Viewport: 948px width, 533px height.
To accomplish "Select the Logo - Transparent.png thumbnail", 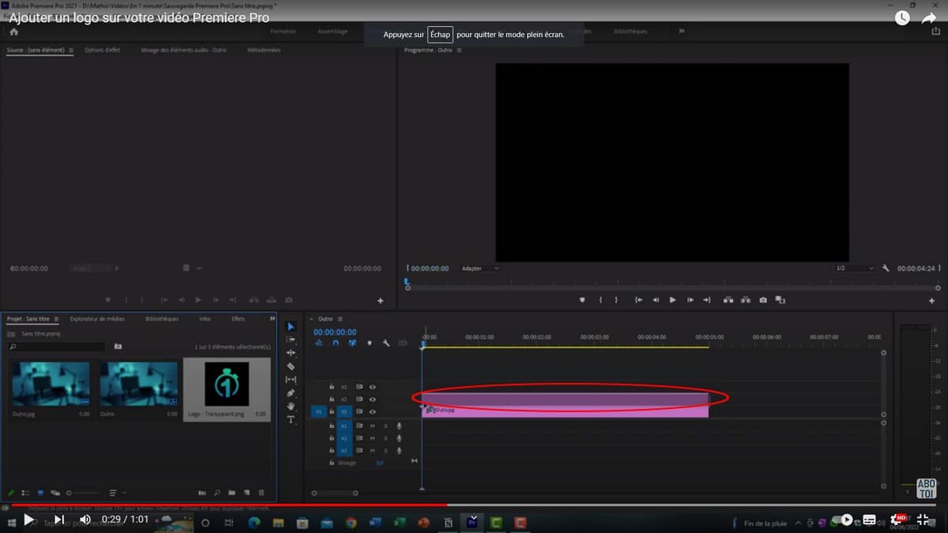I will coord(227,385).
